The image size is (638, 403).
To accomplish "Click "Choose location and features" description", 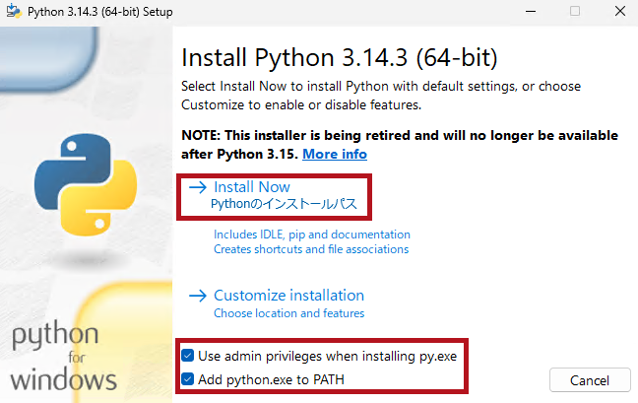I will click(x=288, y=313).
